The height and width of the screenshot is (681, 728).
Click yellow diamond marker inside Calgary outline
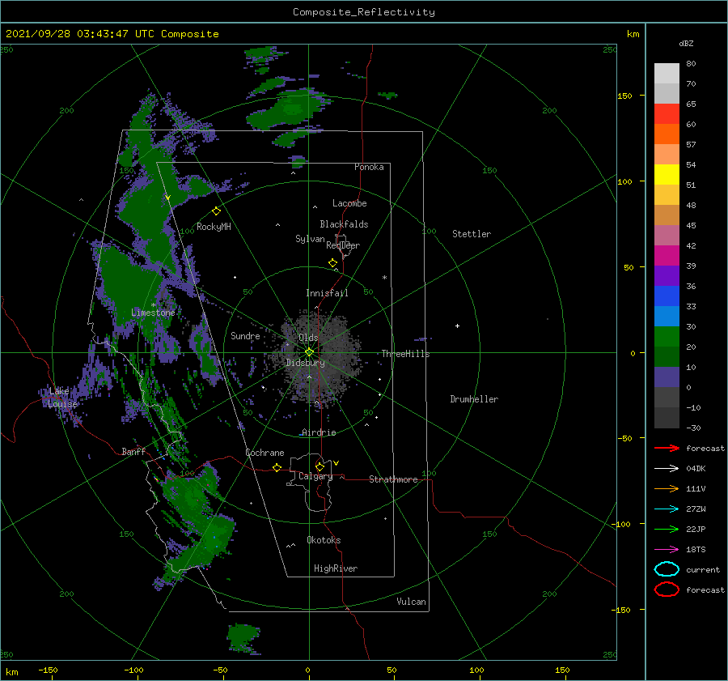click(320, 466)
